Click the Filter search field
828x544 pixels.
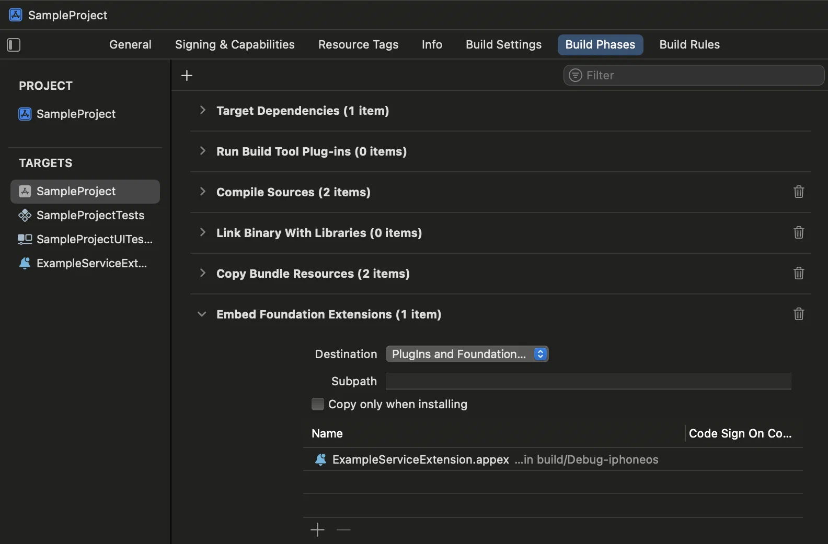point(700,75)
